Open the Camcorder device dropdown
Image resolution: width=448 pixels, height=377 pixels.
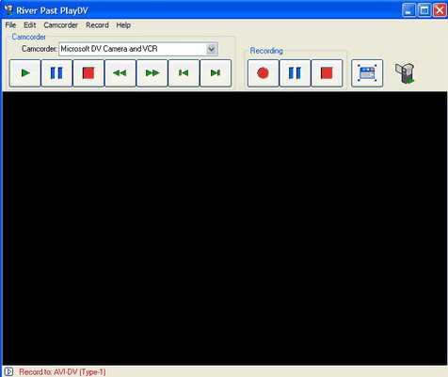(x=212, y=49)
